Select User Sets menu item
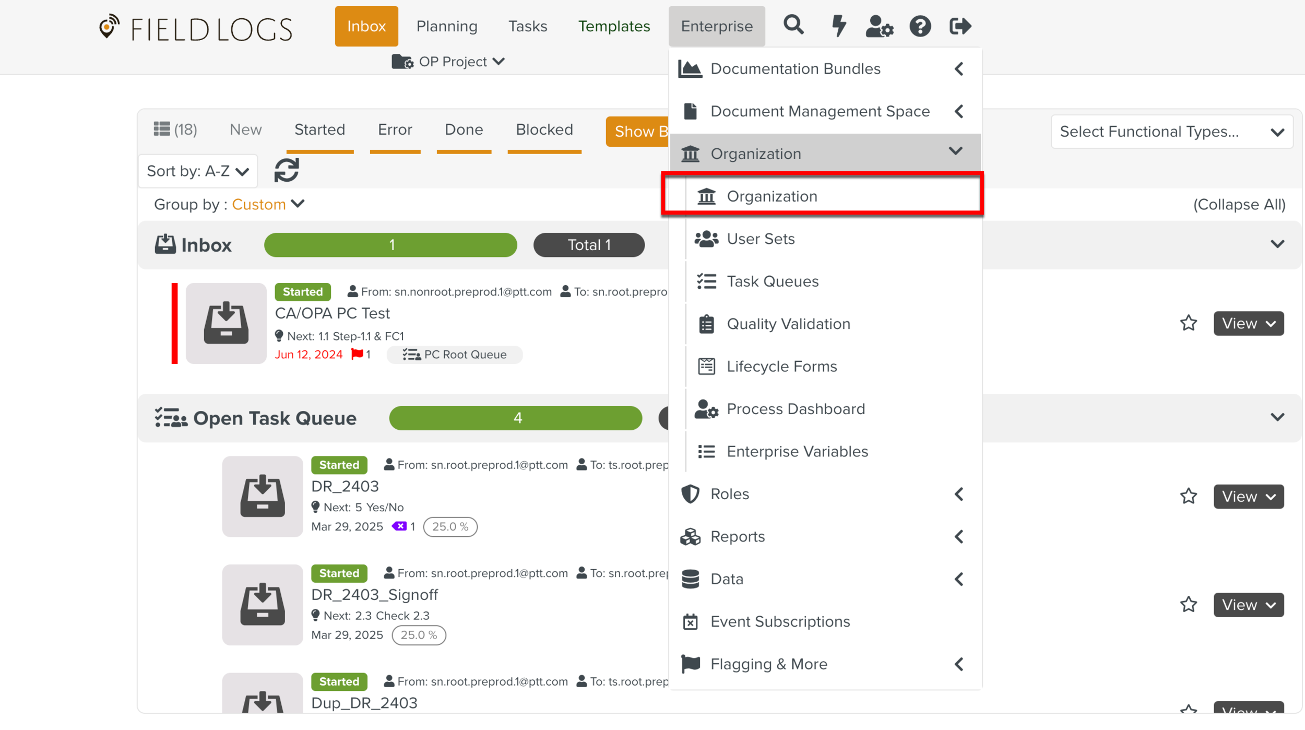The image size is (1305, 730). coord(761,239)
